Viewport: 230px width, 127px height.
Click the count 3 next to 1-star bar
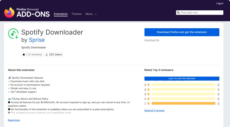(218, 103)
